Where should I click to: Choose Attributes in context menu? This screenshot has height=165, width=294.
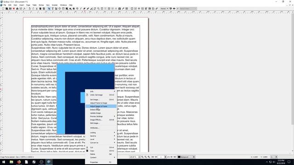coord(101,128)
